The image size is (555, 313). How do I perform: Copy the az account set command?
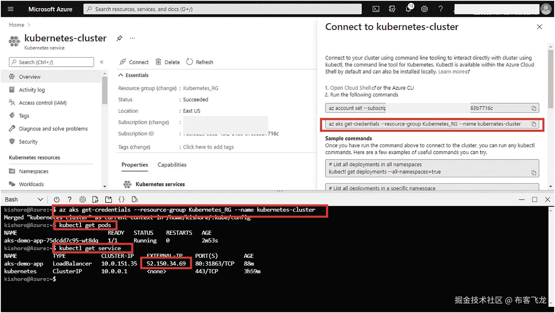(534, 108)
